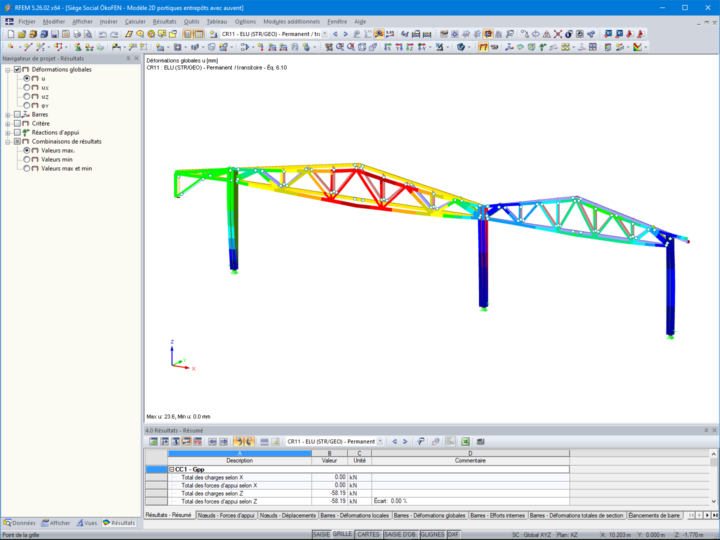Toggle GRILLE in the status bar

(x=342, y=534)
